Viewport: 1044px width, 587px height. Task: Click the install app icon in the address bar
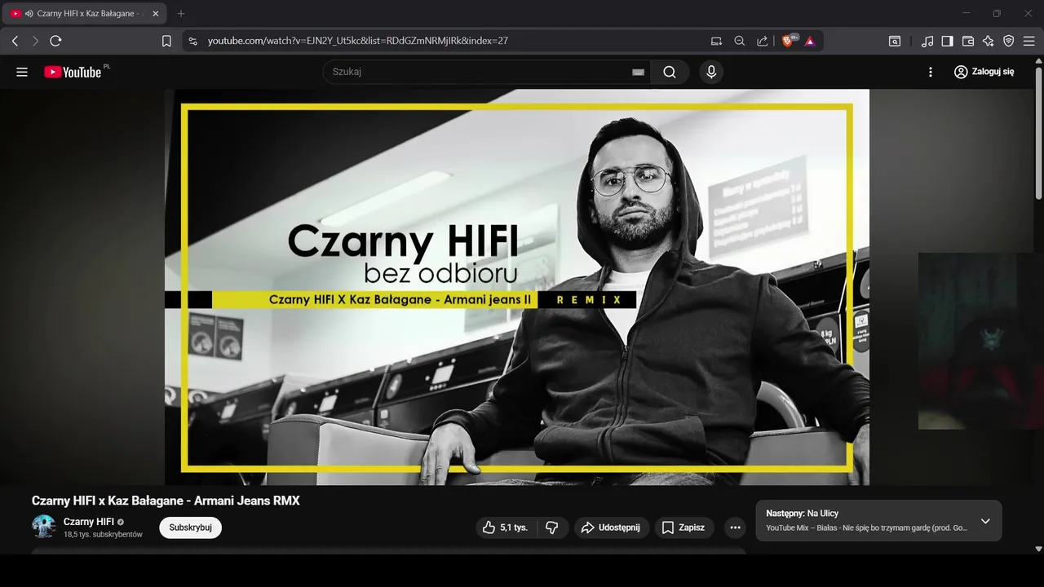[716, 41]
